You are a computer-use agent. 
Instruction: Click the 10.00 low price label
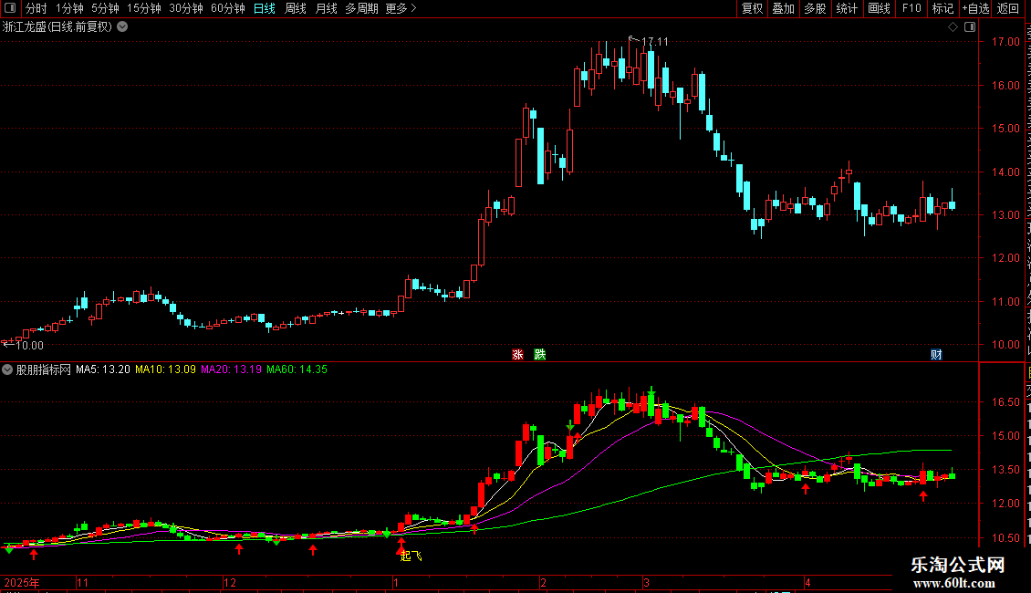pos(29,346)
